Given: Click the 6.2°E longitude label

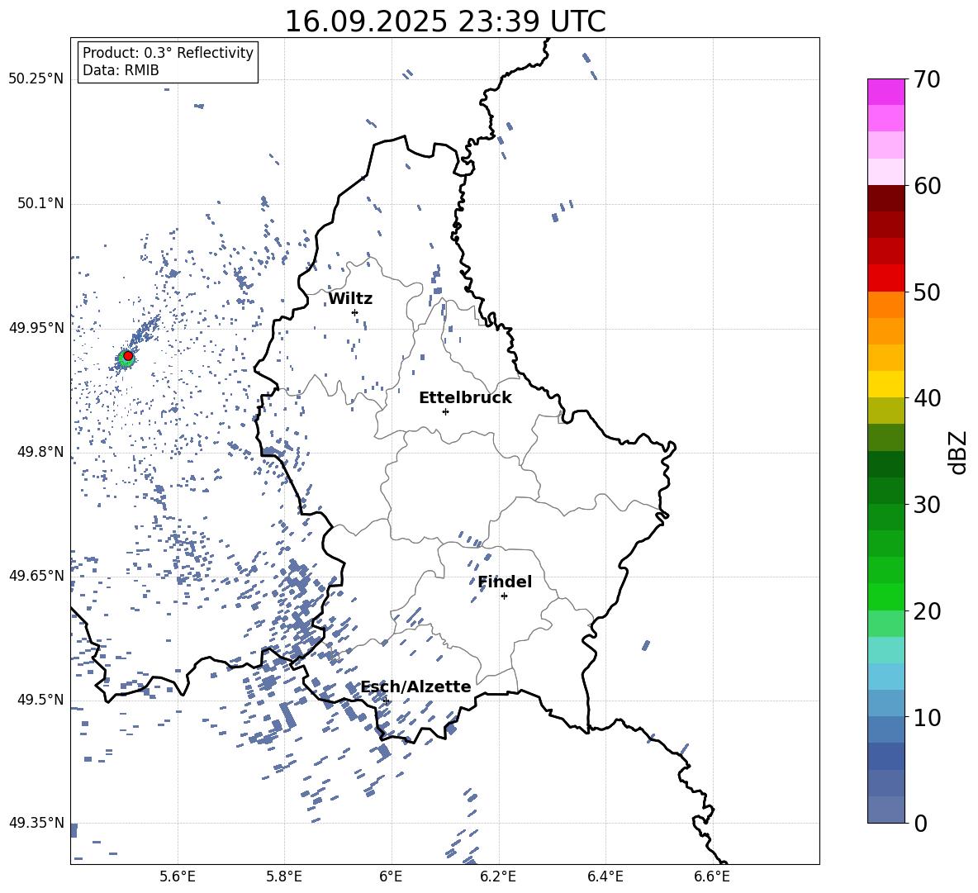Looking at the screenshot, I should (x=498, y=876).
